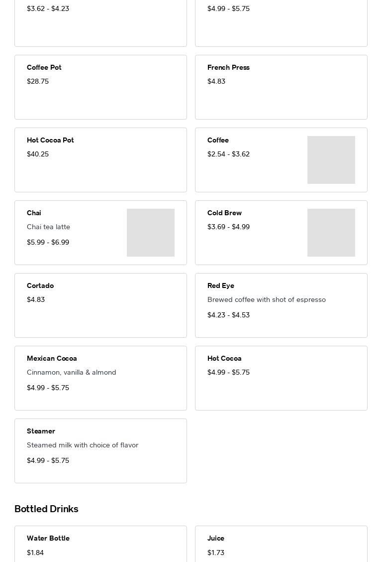Open the Cold Brew item title
The height and width of the screenshot is (562, 382).
click(x=224, y=213)
